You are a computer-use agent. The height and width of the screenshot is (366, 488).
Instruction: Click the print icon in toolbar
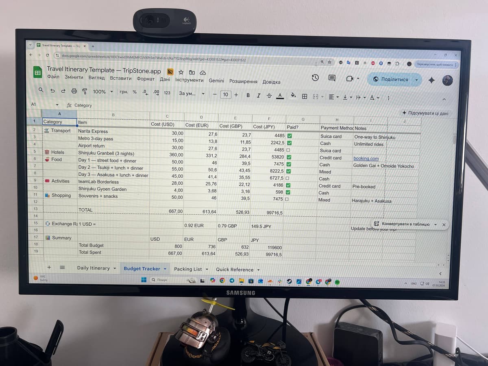pos(74,92)
